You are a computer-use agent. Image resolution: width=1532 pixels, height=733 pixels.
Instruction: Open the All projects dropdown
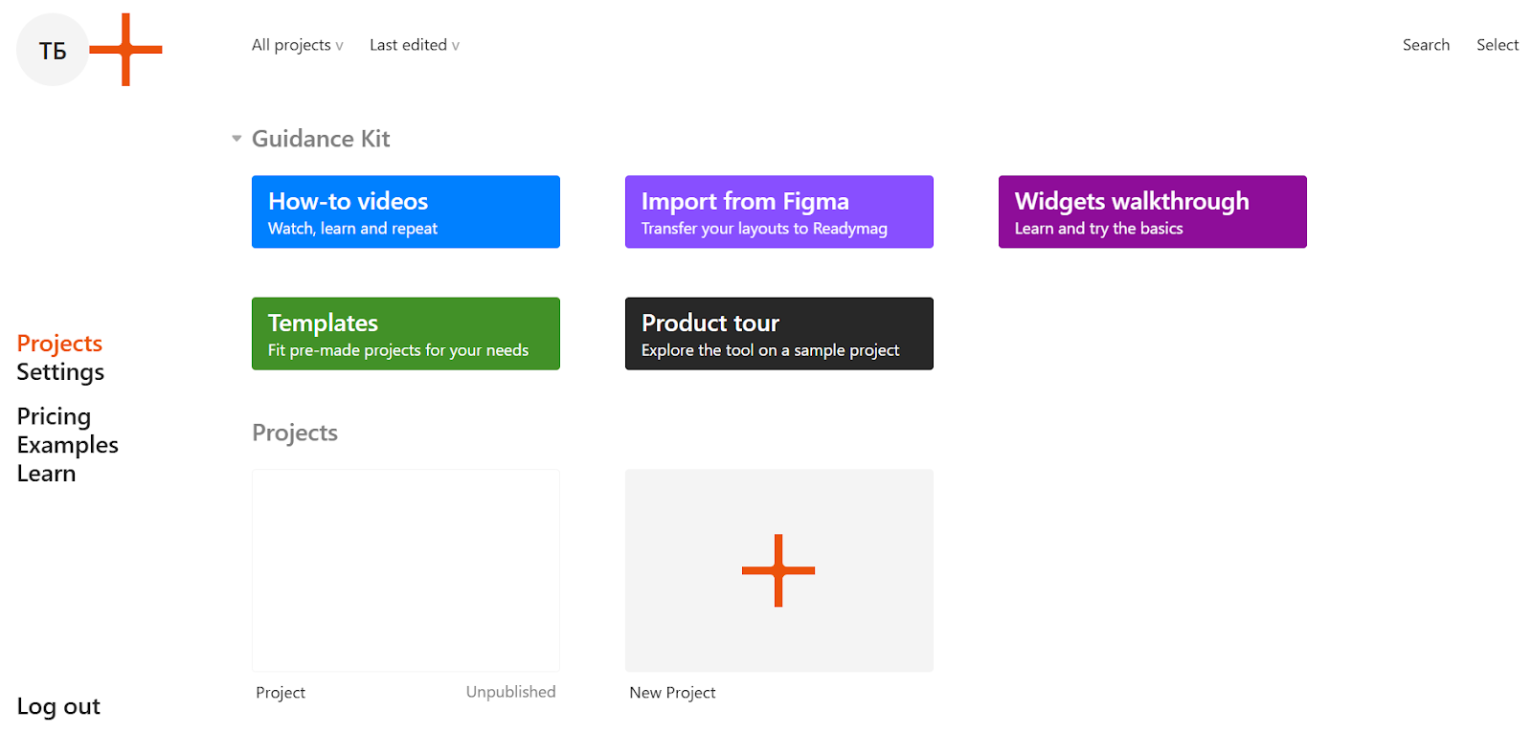pyautogui.click(x=297, y=45)
